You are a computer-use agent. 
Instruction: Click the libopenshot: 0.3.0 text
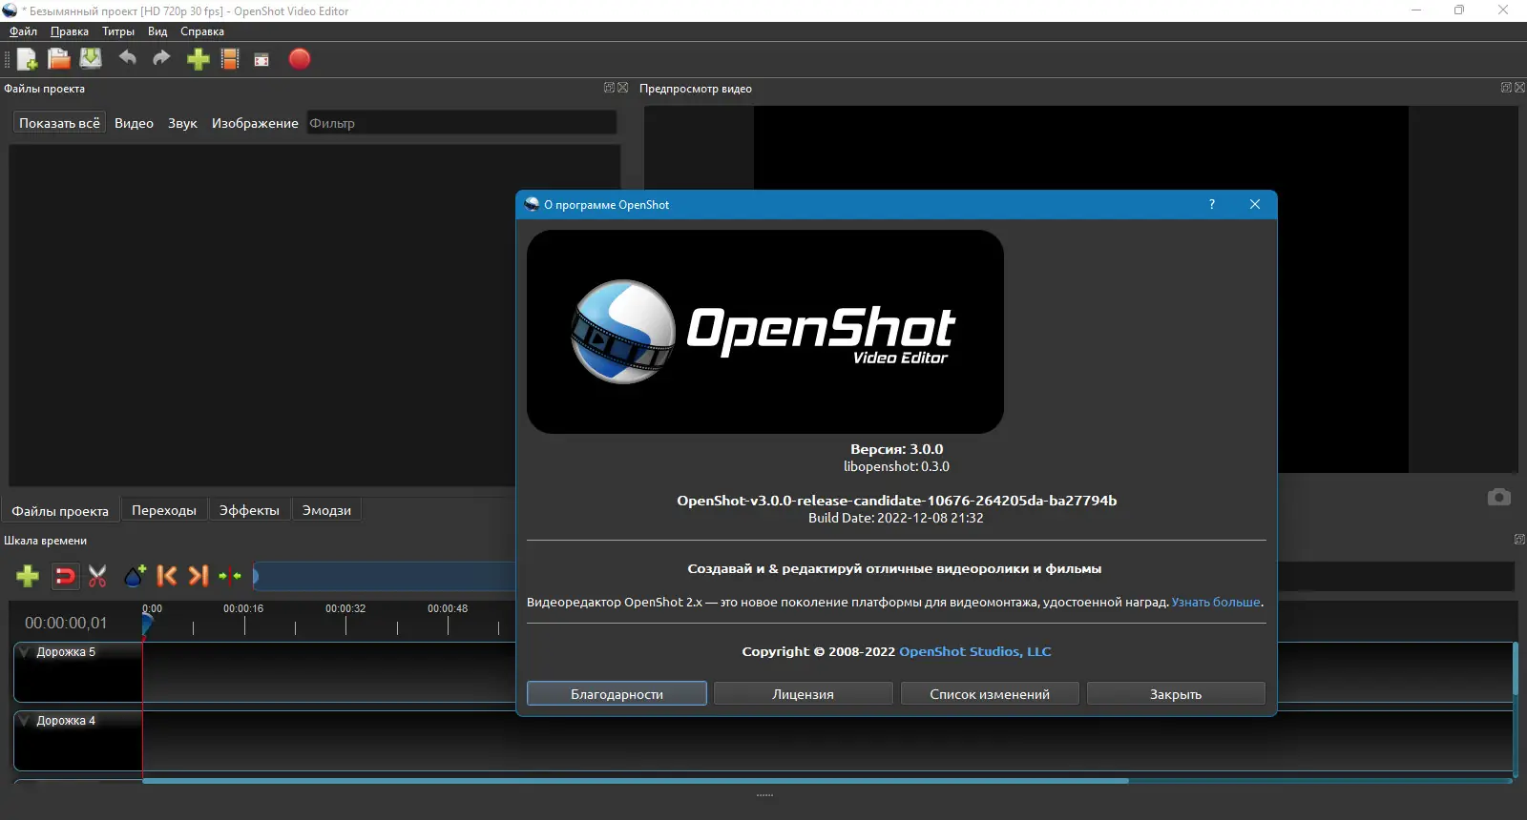[896, 467]
